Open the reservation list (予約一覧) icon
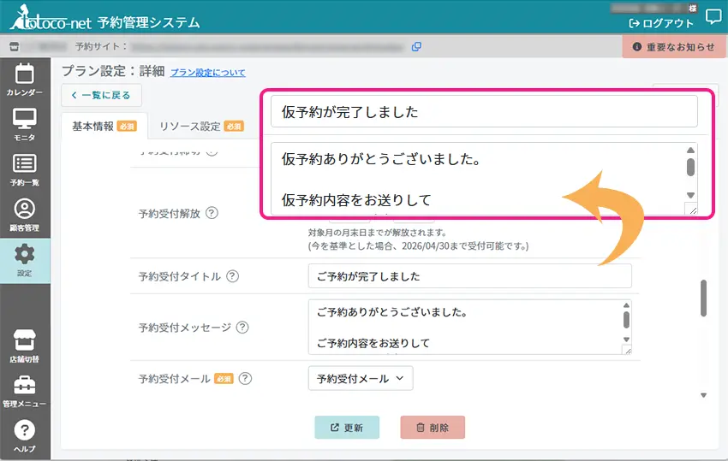The image size is (728, 461). (24, 169)
